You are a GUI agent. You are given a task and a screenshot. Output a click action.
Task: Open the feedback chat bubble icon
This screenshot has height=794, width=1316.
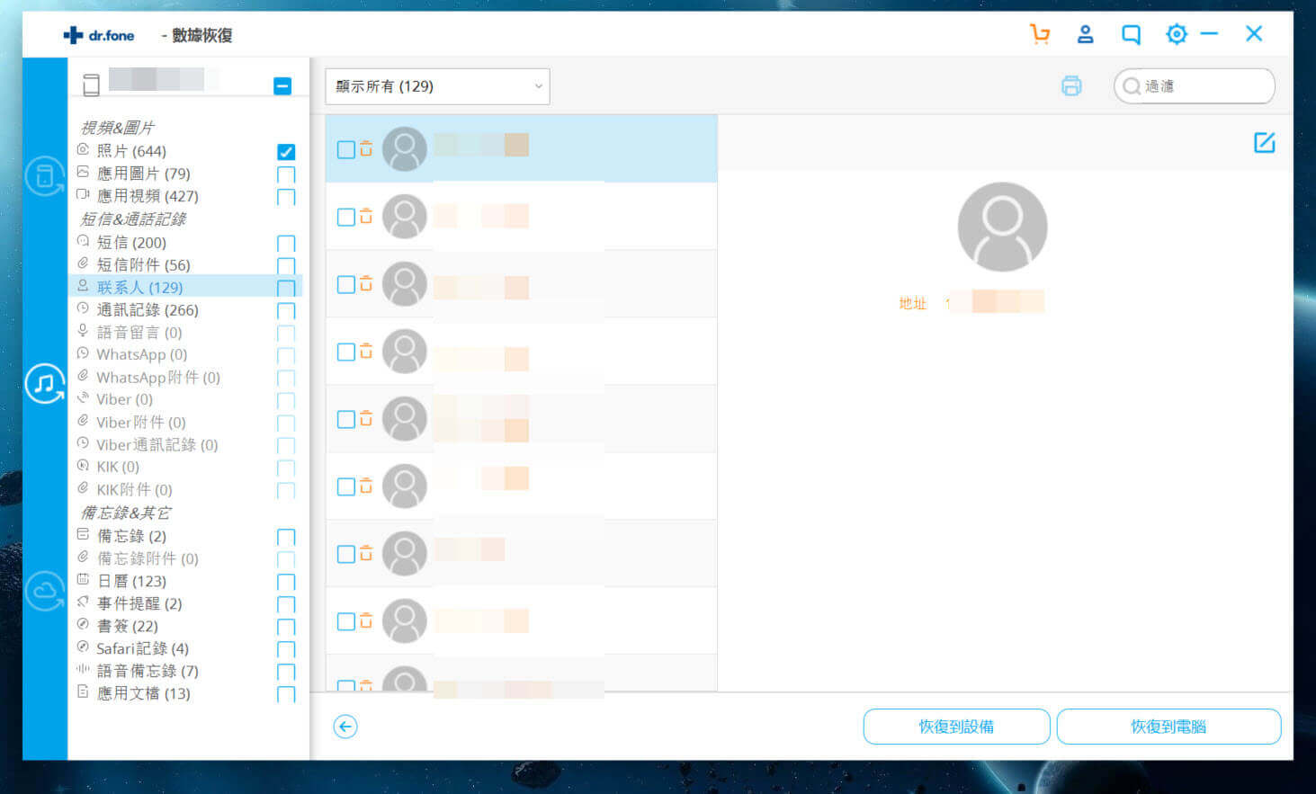tap(1131, 35)
